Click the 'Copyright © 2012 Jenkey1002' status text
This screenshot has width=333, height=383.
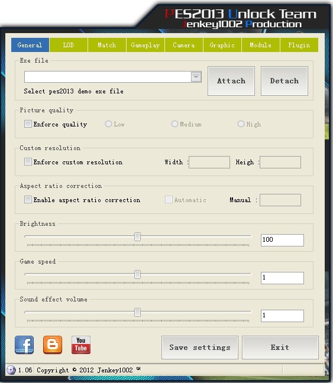pyautogui.click(x=85, y=370)
